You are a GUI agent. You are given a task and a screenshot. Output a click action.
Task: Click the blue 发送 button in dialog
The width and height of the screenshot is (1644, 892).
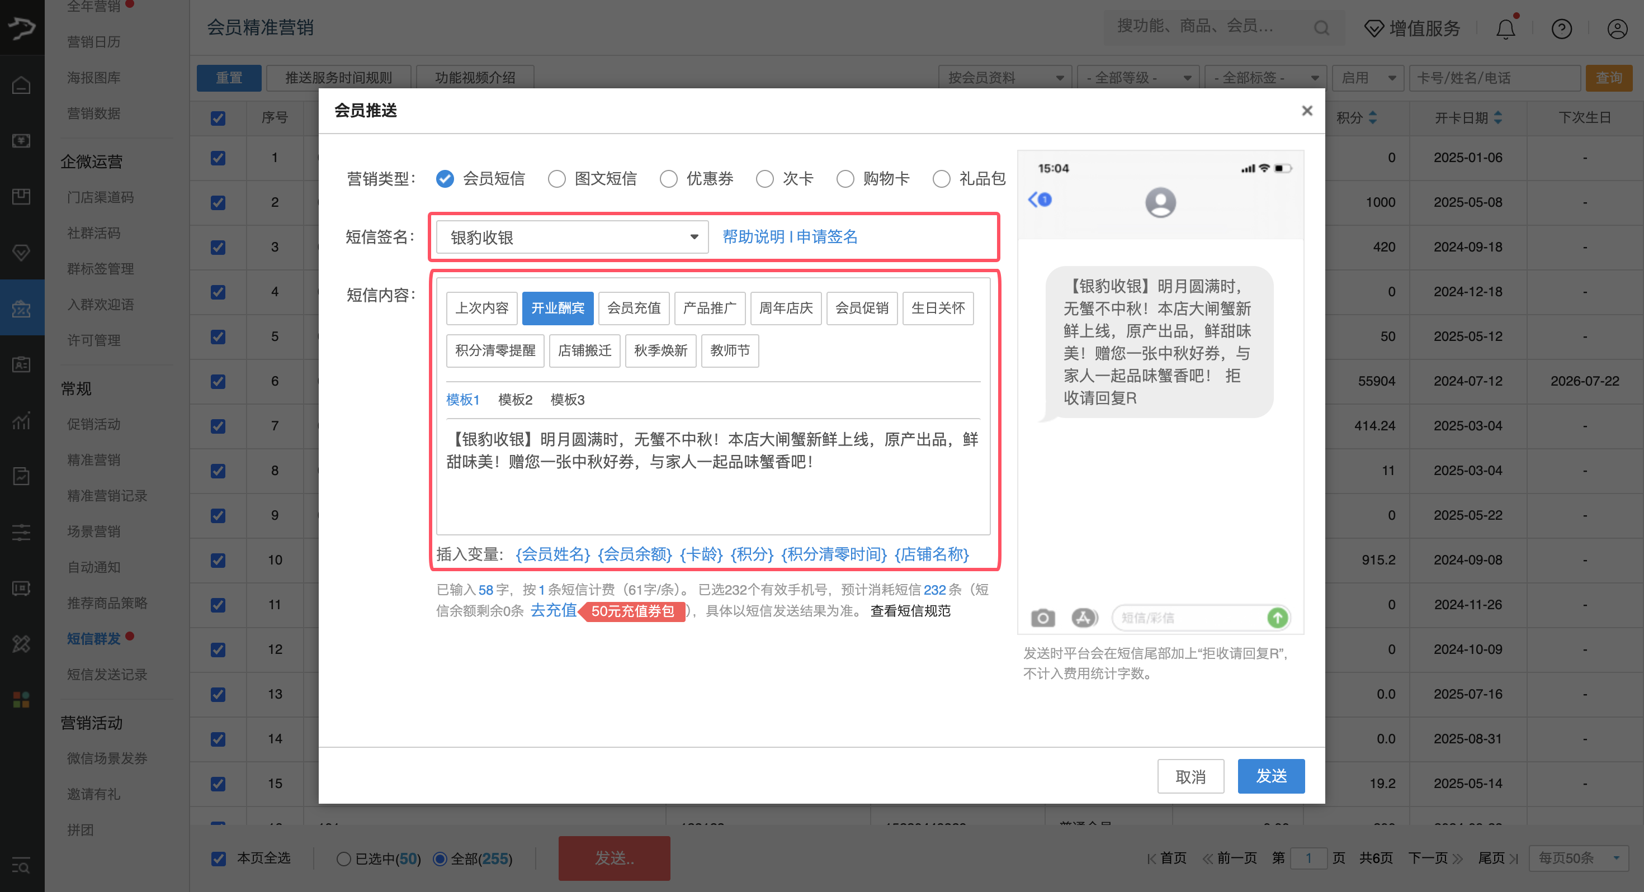click(1271, 776)
